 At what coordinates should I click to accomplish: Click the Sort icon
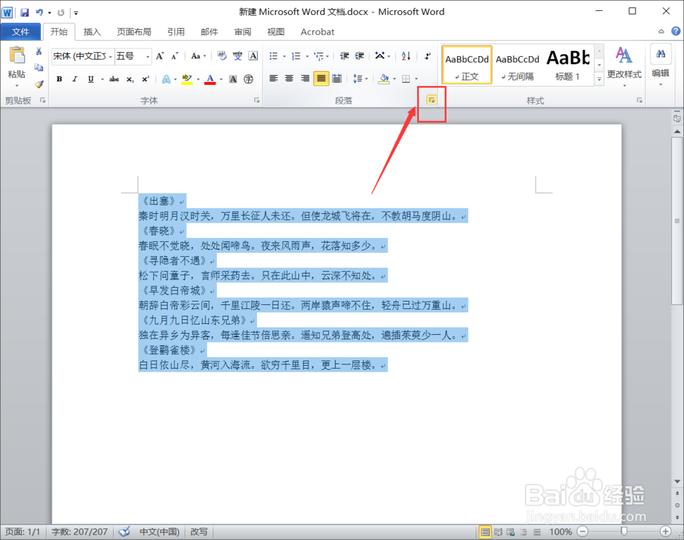coord(406,56)
